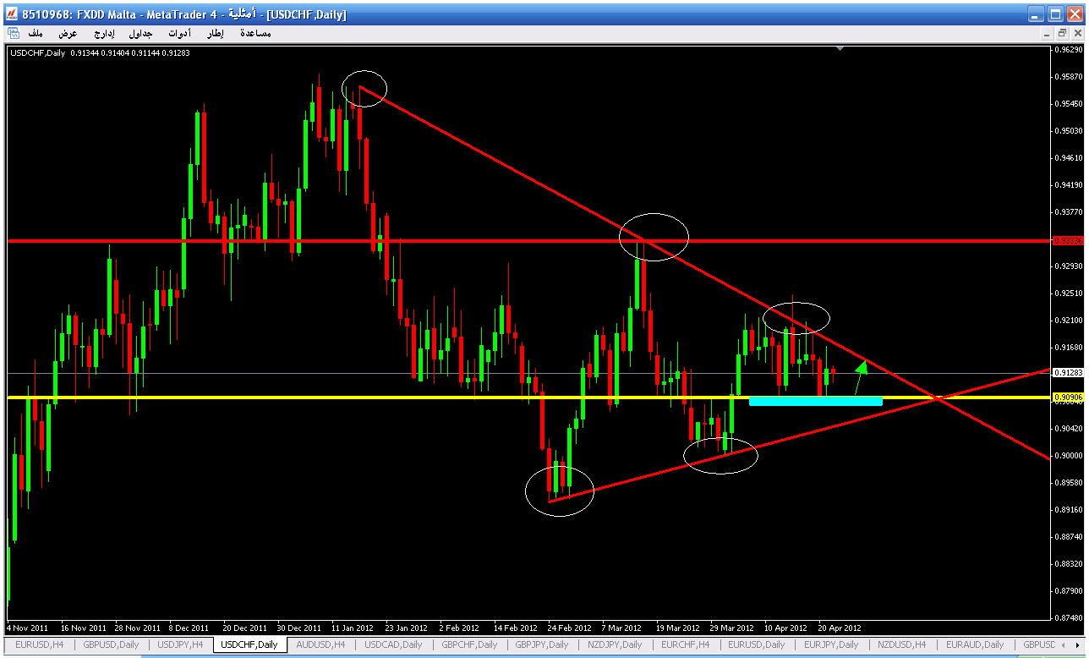
Task: Minimize the MetaTrader main window
Action: tap(1037, 14)
